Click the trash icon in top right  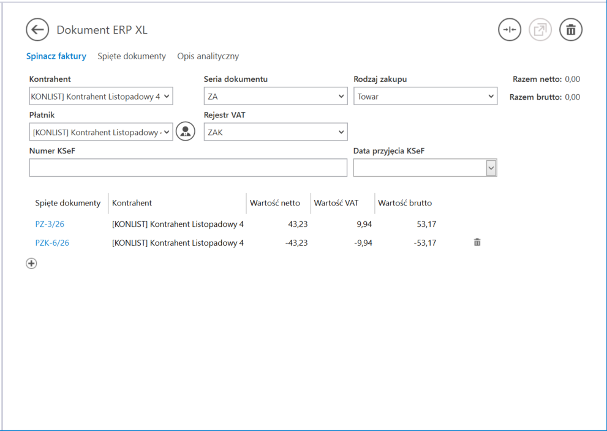coord(571,30)
